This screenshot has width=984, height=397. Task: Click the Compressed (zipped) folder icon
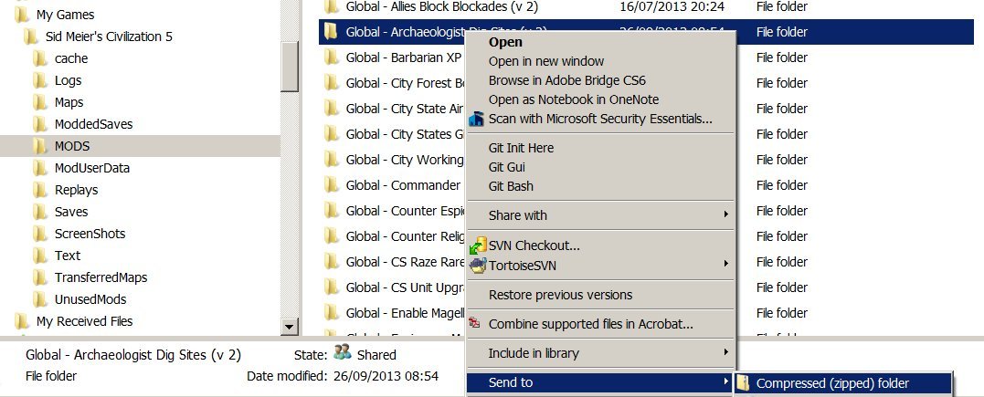click(744, 382)
